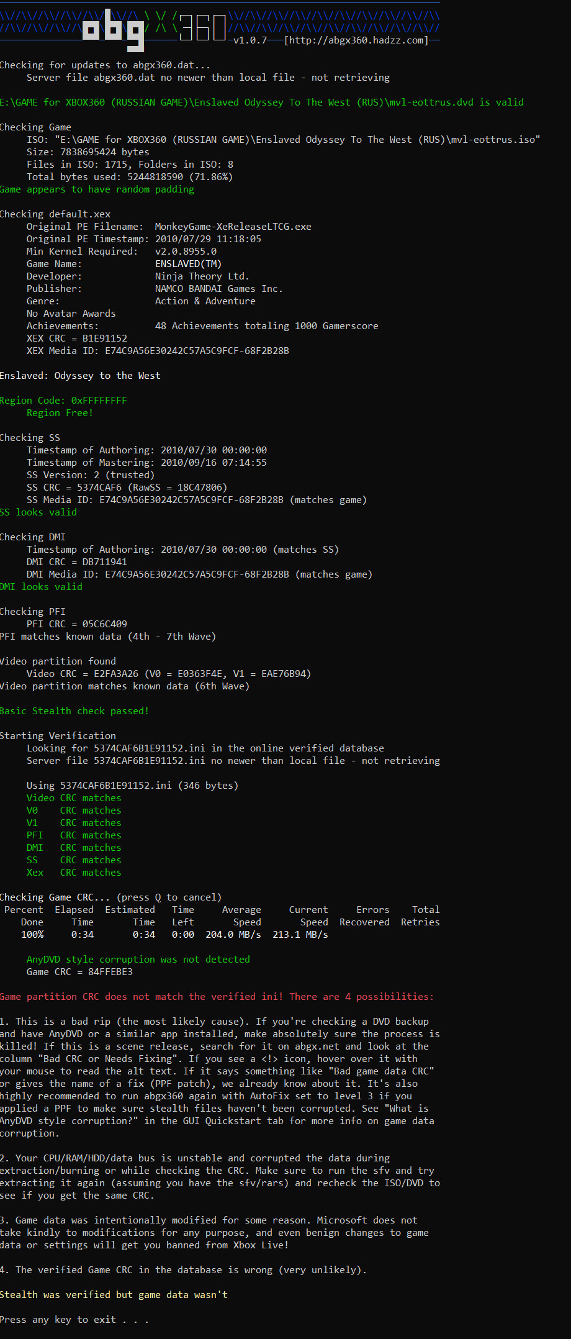
Task: Click 'Video CRC = E2FA3A26' line
Action: pyautogui.click(x=169, y=674)
